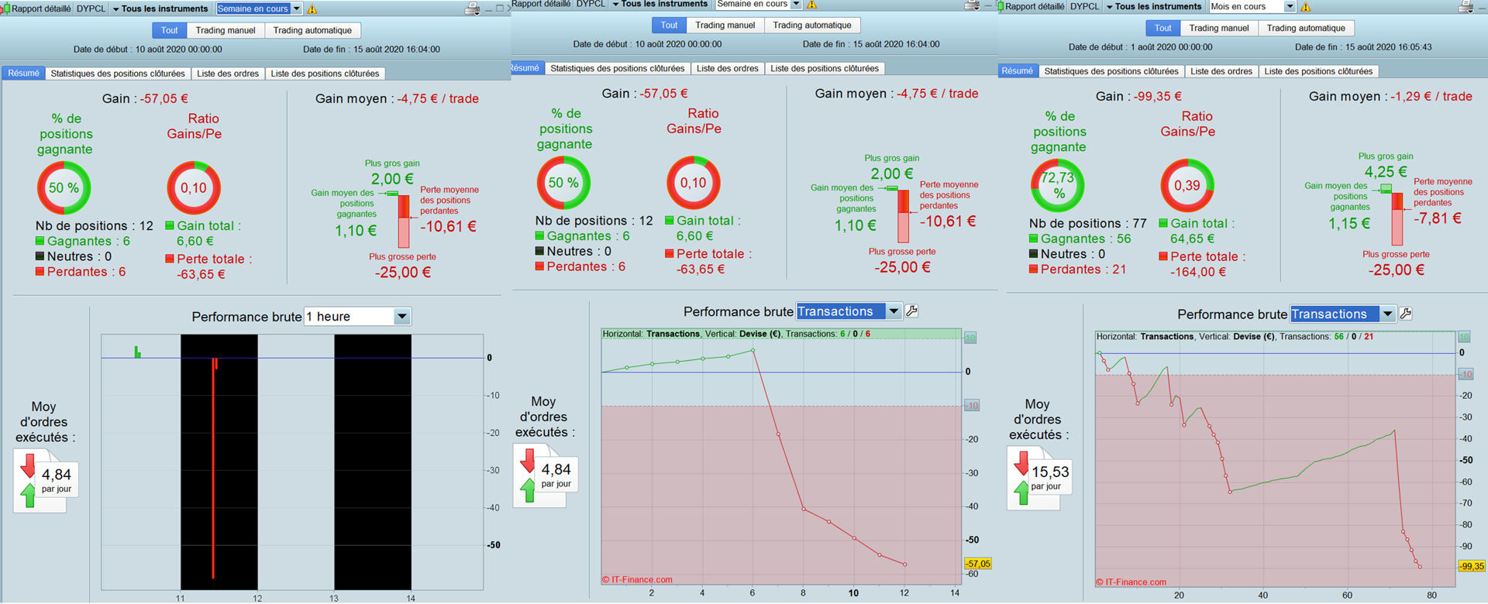
Task: Click the 72,73 % donut chart
Action: (1058, 185)
